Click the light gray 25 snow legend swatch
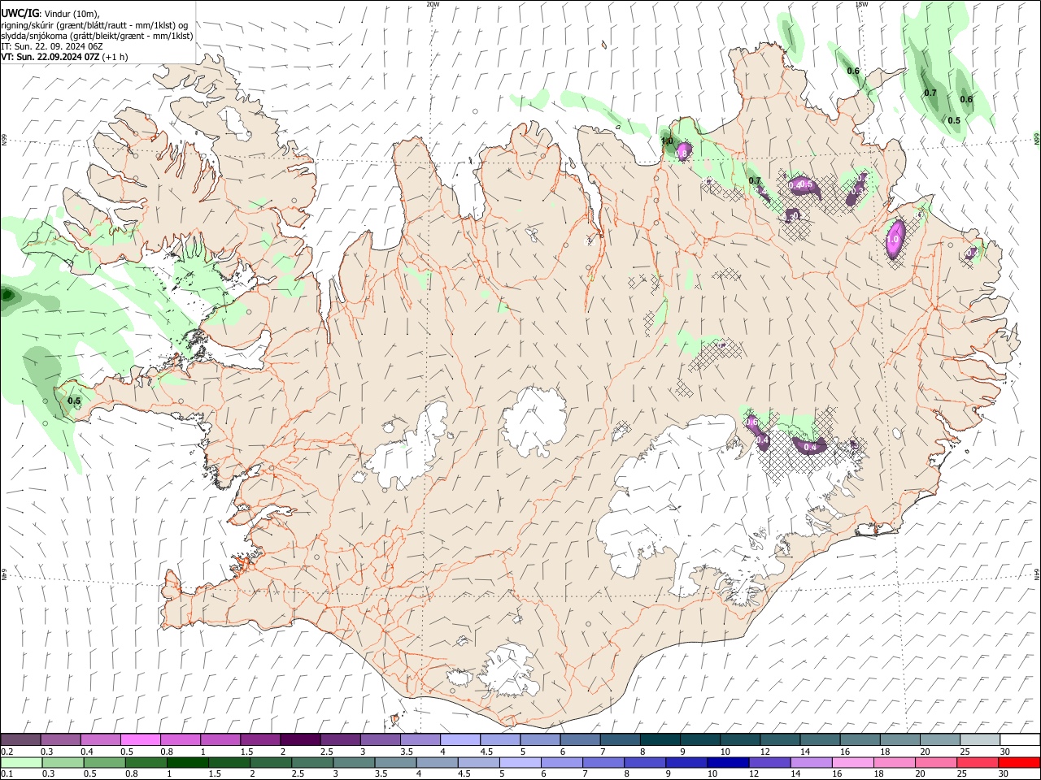1041x780 pixels. coord(980,739)
